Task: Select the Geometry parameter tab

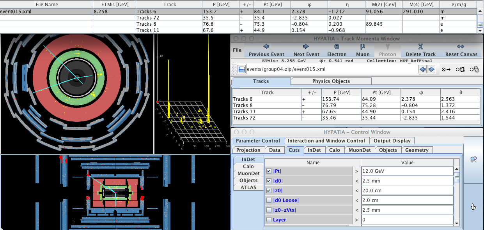Action: [x=416, y=150]
